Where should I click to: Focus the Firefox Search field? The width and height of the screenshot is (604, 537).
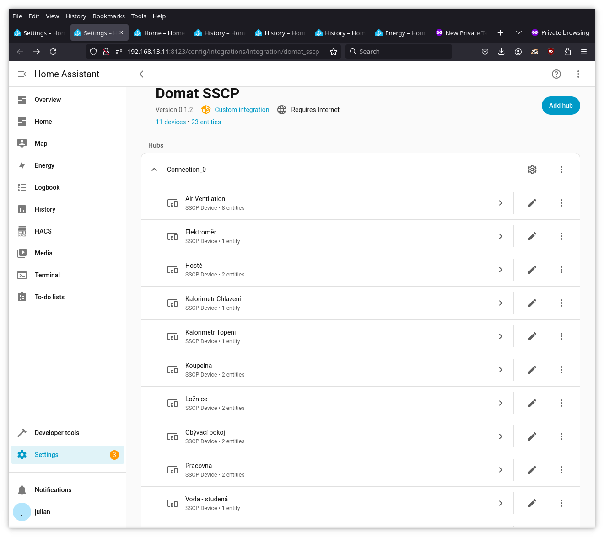click(x=399, y=52)
